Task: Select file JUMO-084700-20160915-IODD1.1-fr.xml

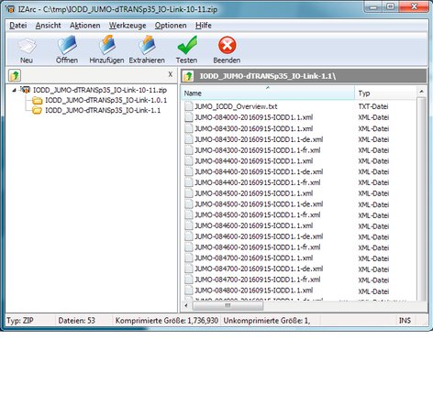Action: (x=258, y=280)
